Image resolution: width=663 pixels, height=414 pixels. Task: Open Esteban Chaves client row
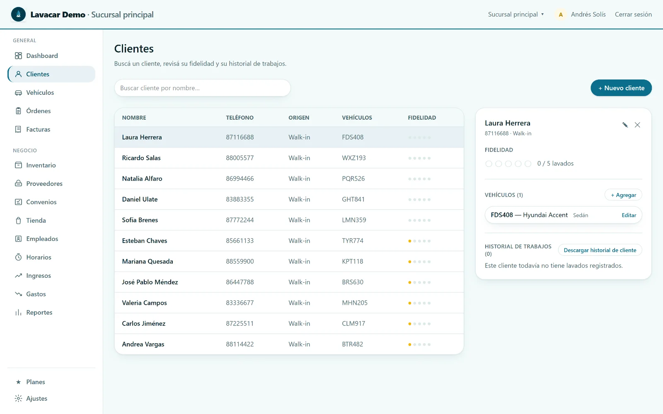[289, 241]
